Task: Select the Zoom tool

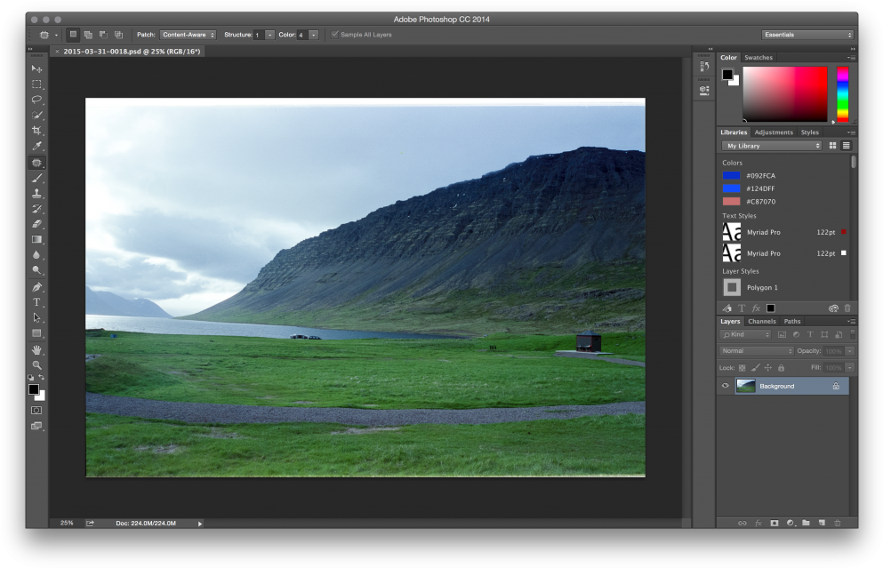Action: click(x=36, y=365)
